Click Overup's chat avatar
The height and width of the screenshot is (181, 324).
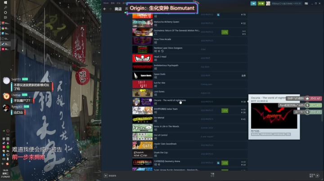(6, 96)
